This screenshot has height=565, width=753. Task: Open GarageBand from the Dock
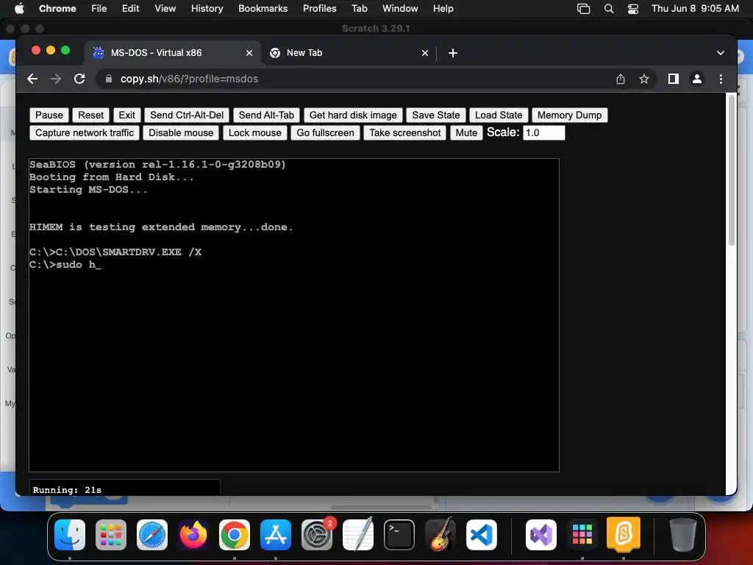[440, 534]
